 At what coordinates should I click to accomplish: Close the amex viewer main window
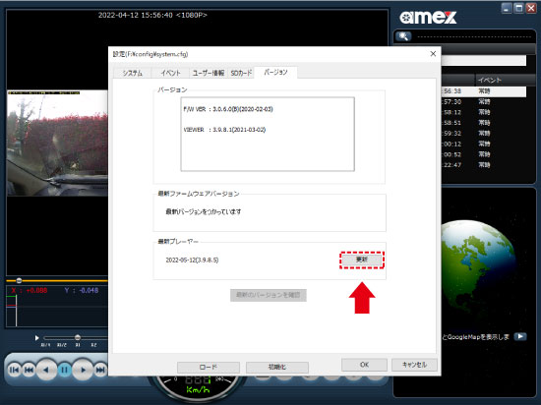[530, 8]
